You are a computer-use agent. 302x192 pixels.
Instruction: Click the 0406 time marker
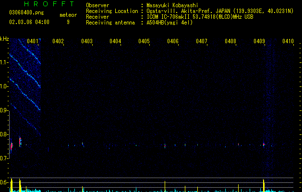point(173,41)
